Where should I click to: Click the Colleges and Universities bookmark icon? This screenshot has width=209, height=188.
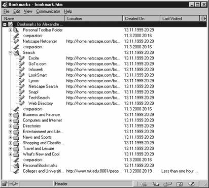point(16,171)
